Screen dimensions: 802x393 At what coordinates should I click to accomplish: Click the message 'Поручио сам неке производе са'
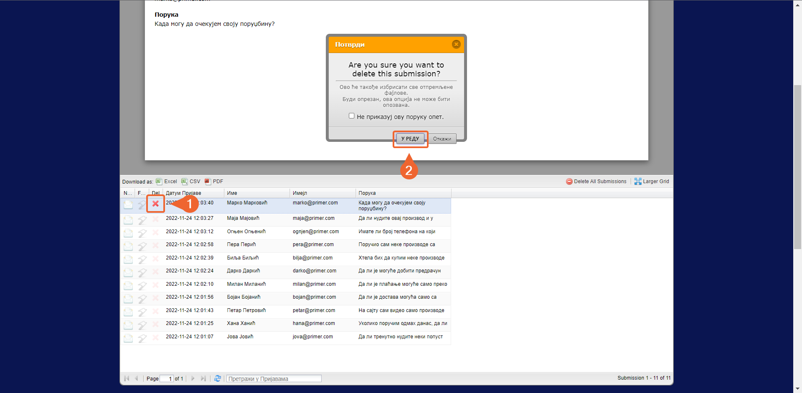coord(397,244)
